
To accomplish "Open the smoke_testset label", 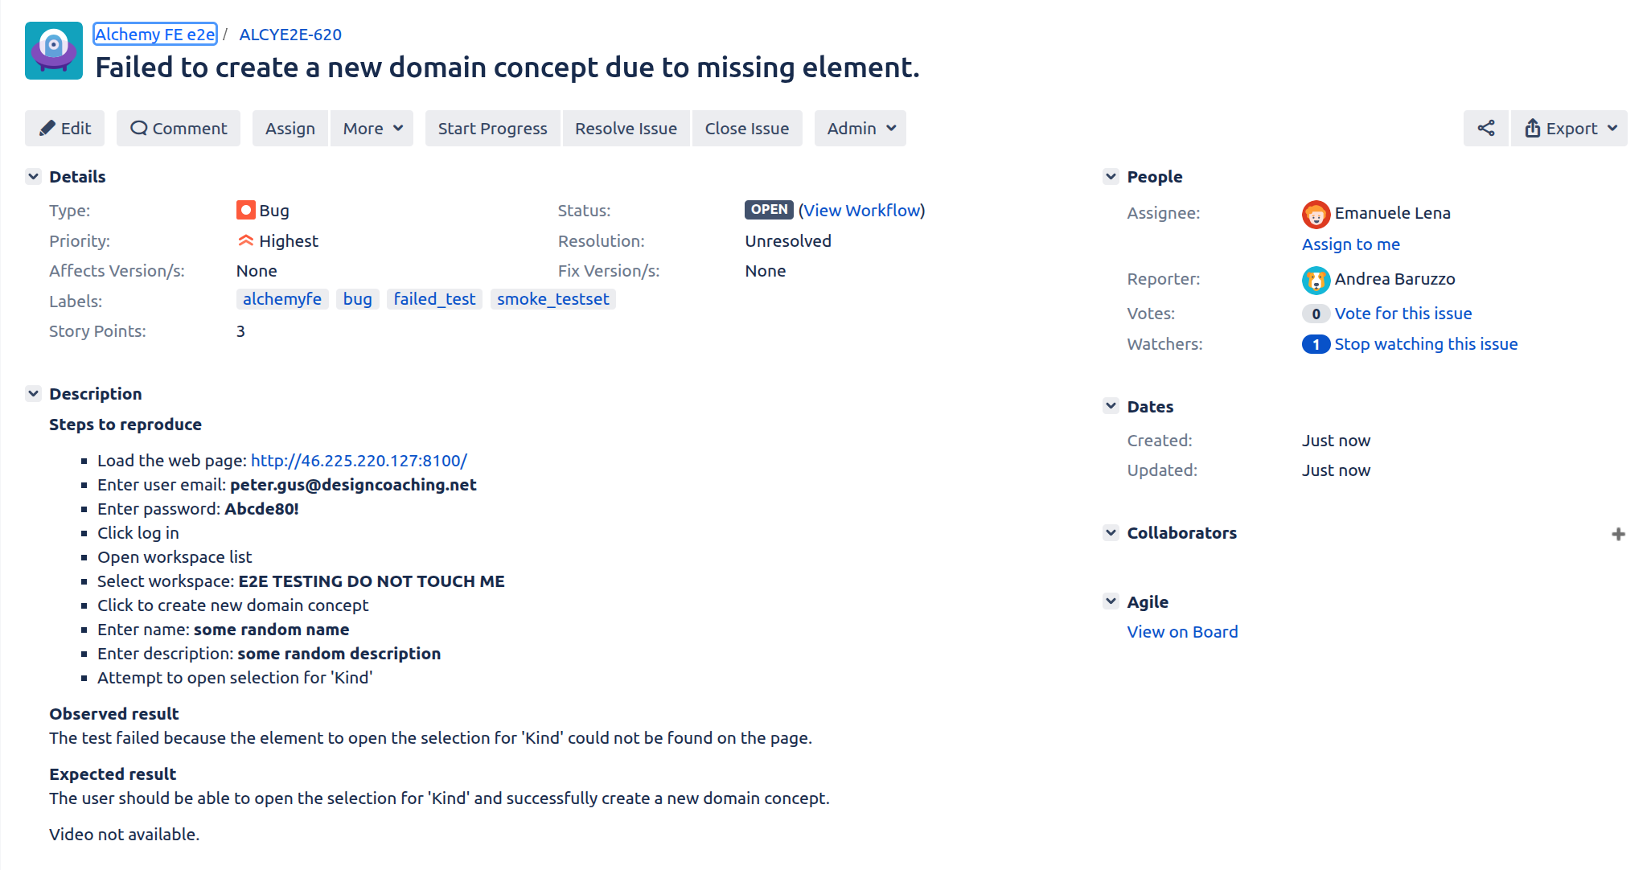I will pyautogui.click(x=552, y=299).
